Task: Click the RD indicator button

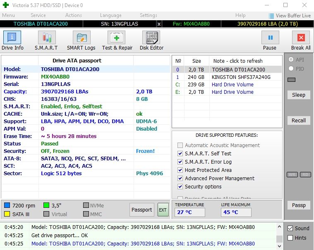Action: click(305, 175)
